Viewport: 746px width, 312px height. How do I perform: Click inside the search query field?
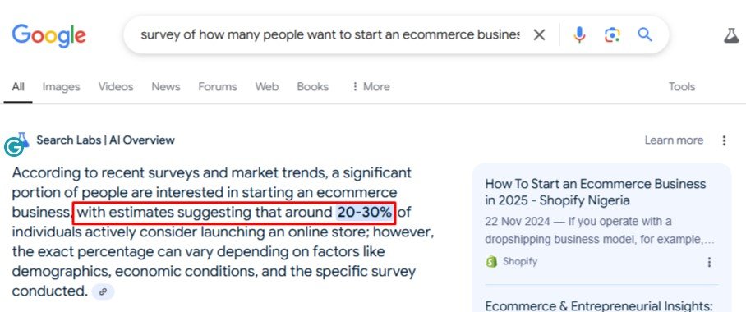pyautogui.click(x=329, y=34)
